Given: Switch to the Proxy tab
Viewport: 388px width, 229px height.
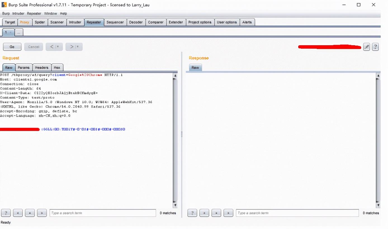Looking at the screenshot, I should pos(25,22).
